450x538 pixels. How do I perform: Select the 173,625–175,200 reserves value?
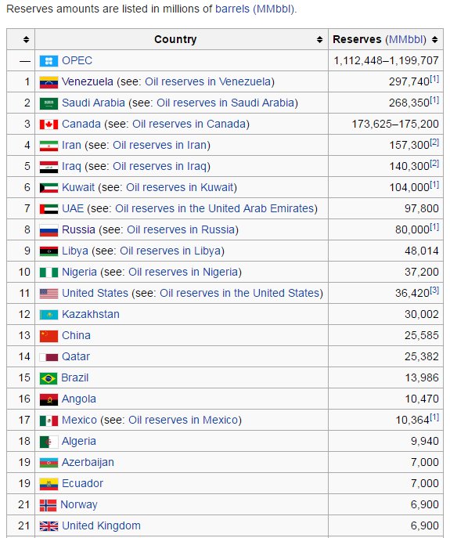(x=395, y=125)
